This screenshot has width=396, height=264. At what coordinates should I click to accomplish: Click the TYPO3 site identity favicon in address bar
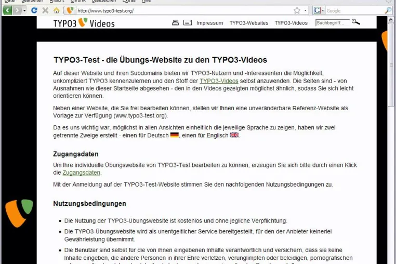pyautogui.click(x=70, y=10)
